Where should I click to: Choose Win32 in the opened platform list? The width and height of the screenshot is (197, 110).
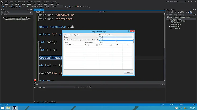[116, 39]
